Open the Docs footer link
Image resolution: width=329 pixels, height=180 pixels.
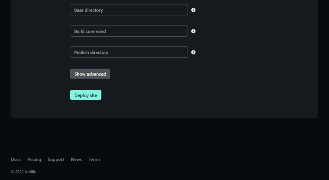(x=16, y=159)
